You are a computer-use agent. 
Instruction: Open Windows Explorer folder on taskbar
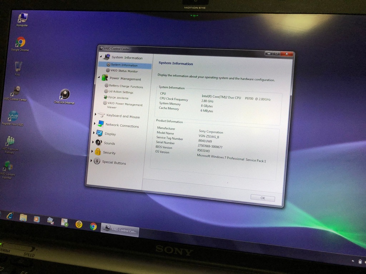pos(23,217)
